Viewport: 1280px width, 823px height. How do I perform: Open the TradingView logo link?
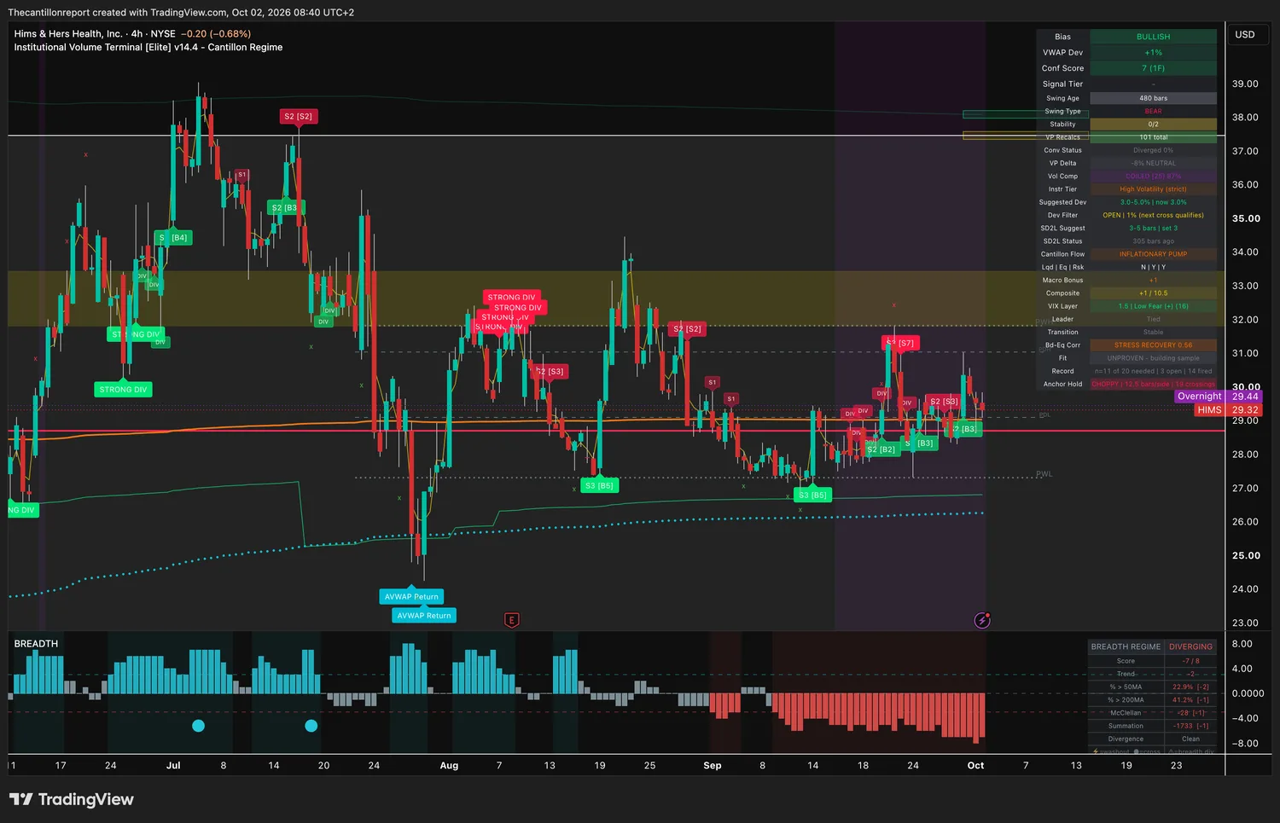72,799
